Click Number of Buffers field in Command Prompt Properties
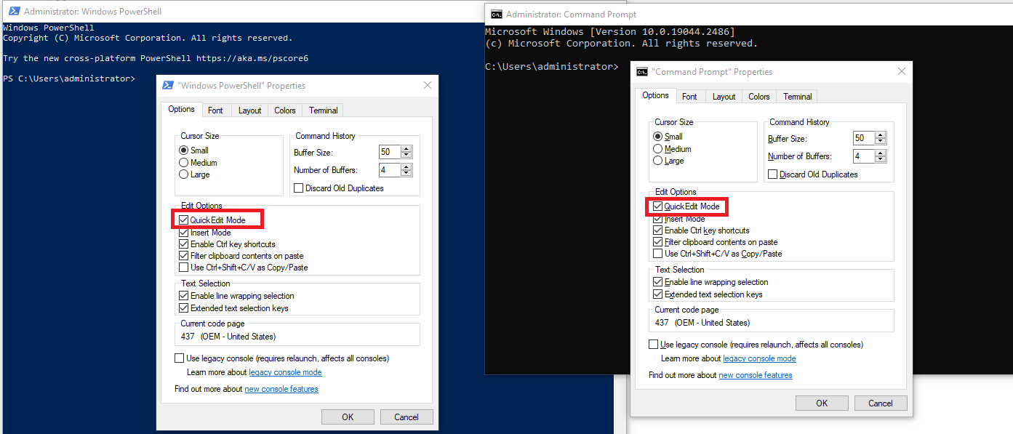Image resolution: width=1013 pixels, height=434 pixels. click(x=863, y=156)
